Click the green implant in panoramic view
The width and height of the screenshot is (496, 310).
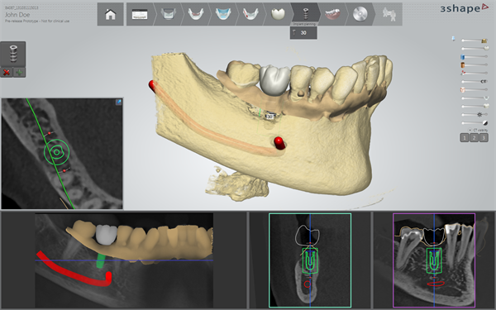point(101,260)
